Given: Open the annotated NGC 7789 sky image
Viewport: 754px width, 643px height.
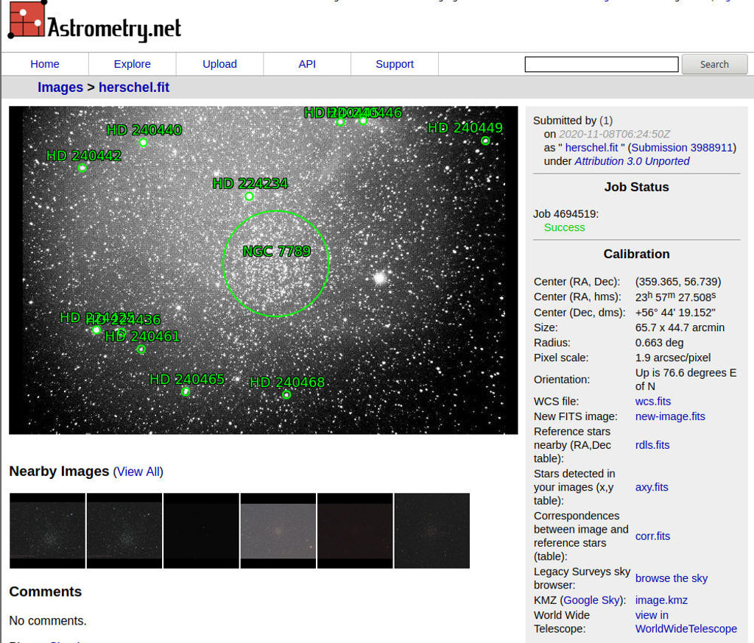Looking at the screenshot, I should tap(263, 270).
